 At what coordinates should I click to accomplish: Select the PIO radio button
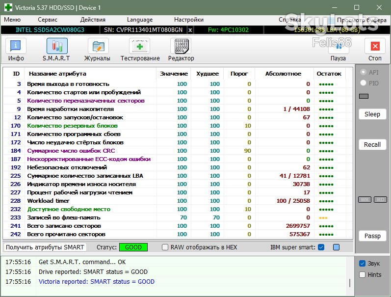click(364, 83)
